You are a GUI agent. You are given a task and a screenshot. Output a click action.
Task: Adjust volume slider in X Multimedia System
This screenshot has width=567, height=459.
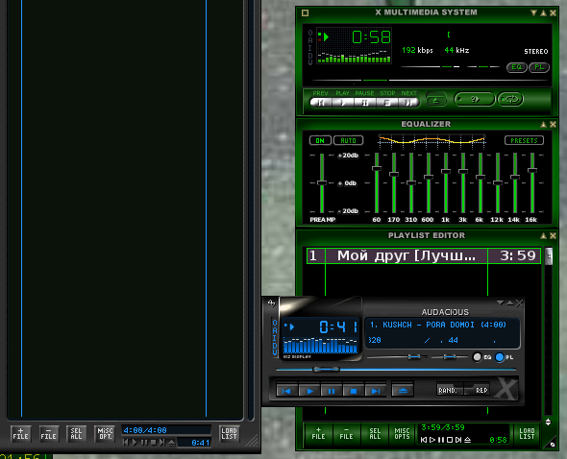431,67
